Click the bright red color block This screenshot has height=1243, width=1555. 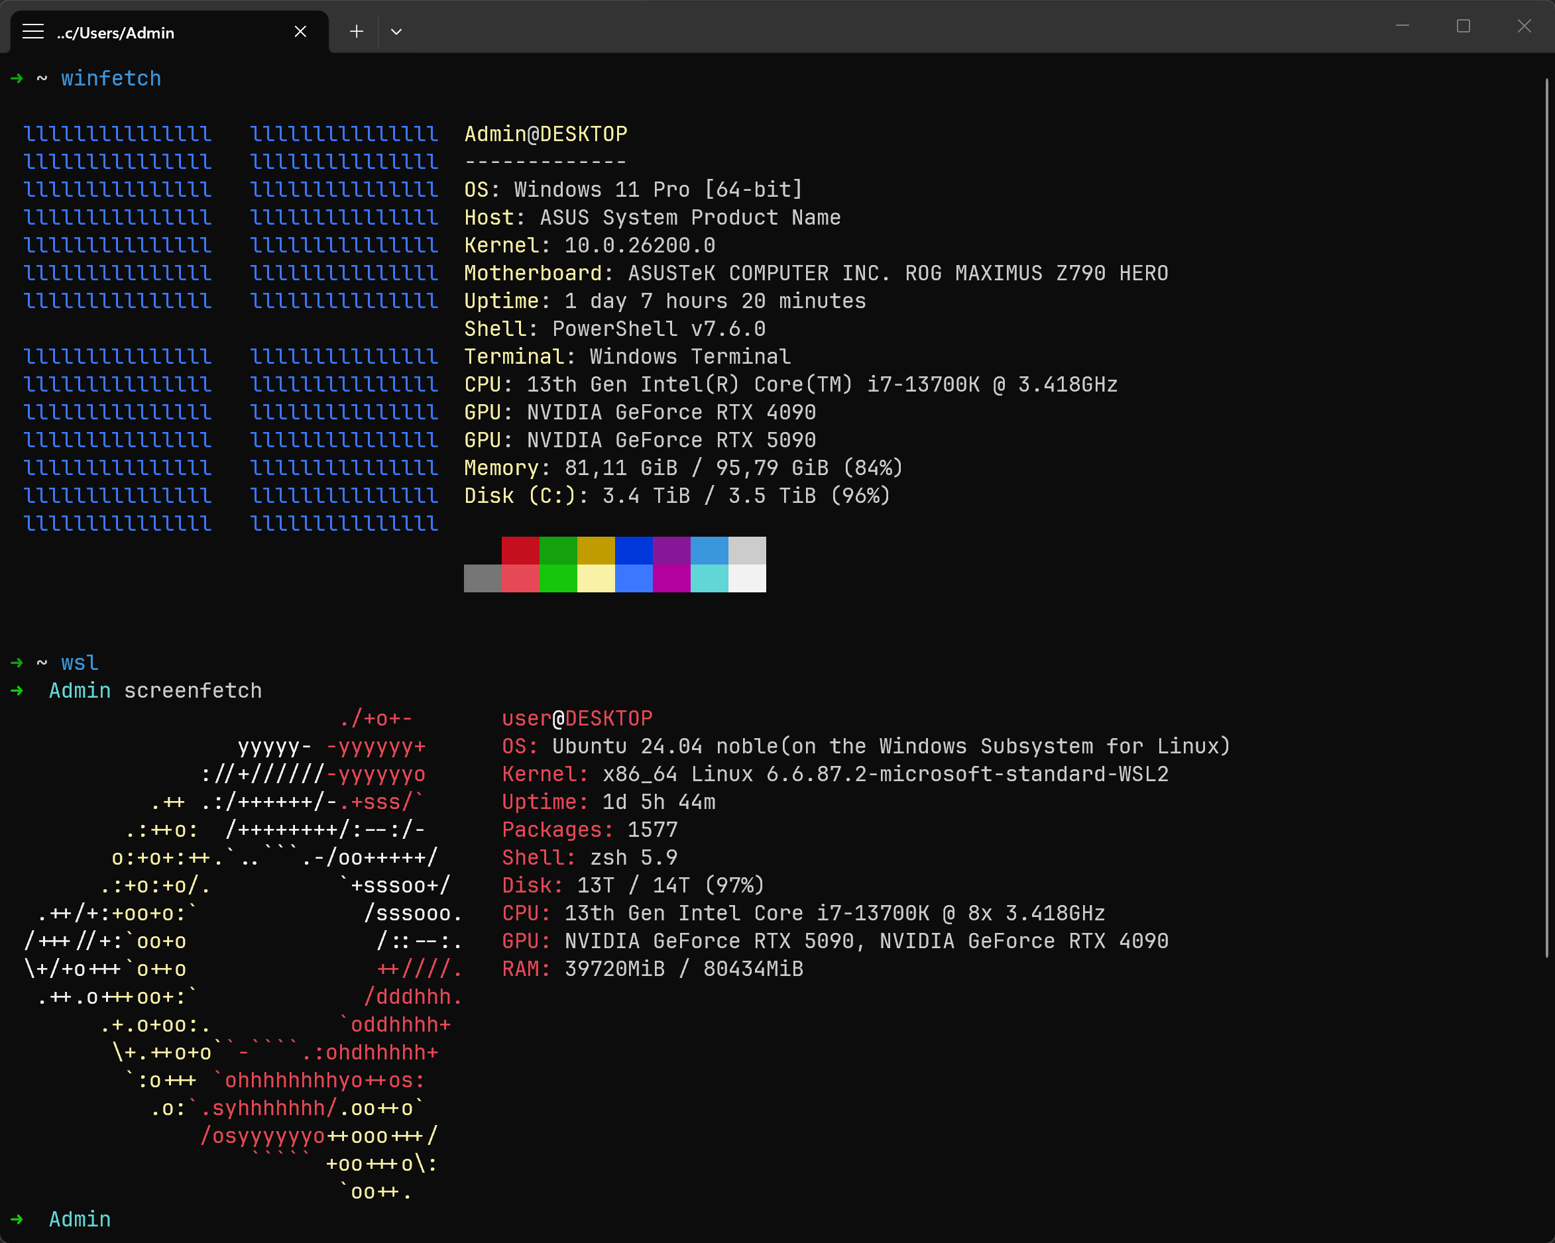520,578
